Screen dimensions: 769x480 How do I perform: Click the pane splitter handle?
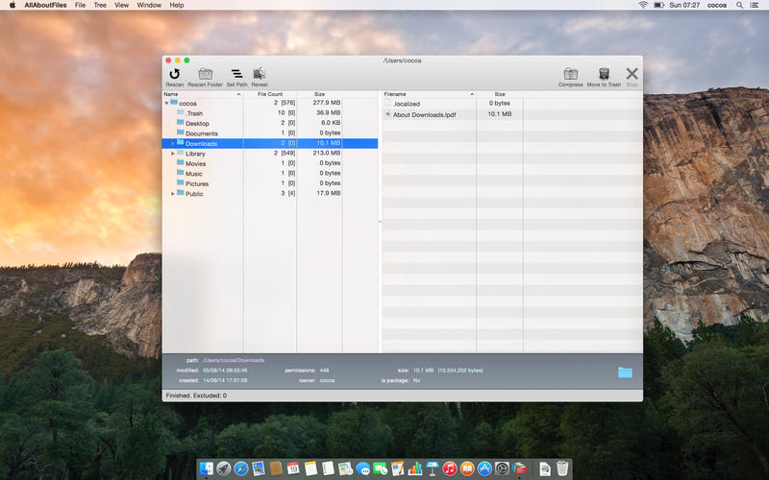coord(380,222)
